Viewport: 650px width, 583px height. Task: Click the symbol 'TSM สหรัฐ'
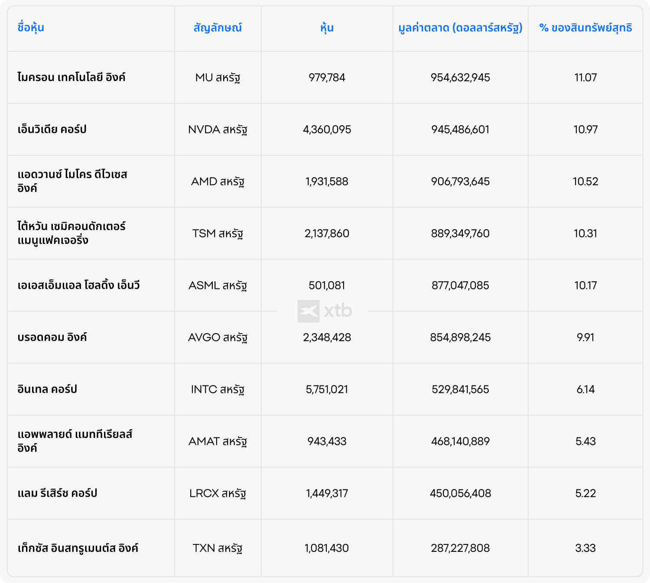pyautogui.click(x=218, y=233)
